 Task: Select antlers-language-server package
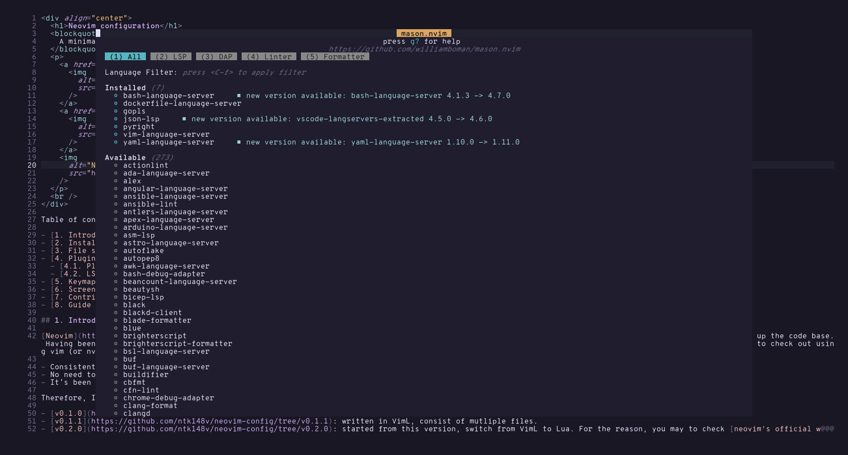click(176, 212)
